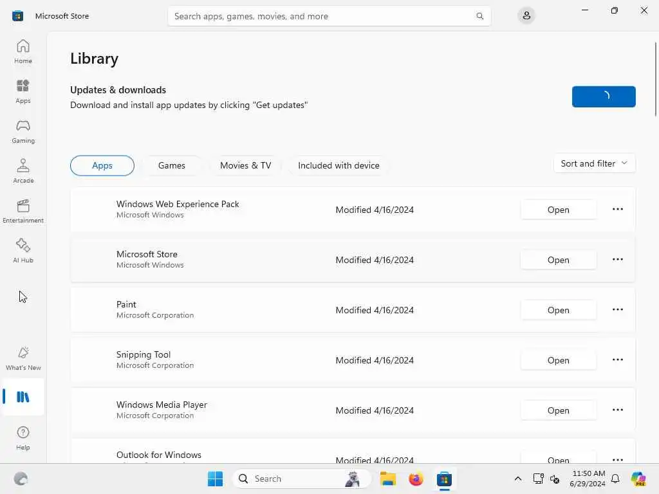Open more options for Windows Media Player

coord(617,410)
